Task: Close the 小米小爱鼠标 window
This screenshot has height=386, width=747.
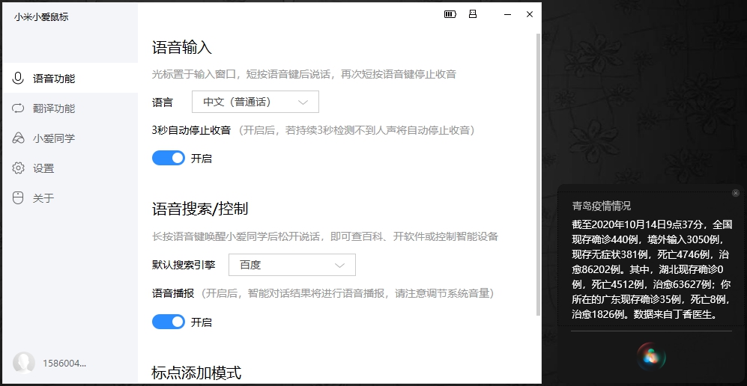Action: coord(529,14)
